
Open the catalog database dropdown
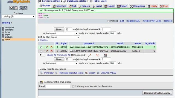click(x=18, y=16)
